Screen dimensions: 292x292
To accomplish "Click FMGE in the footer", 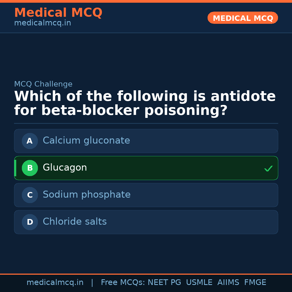I will [x=255, y=283].
